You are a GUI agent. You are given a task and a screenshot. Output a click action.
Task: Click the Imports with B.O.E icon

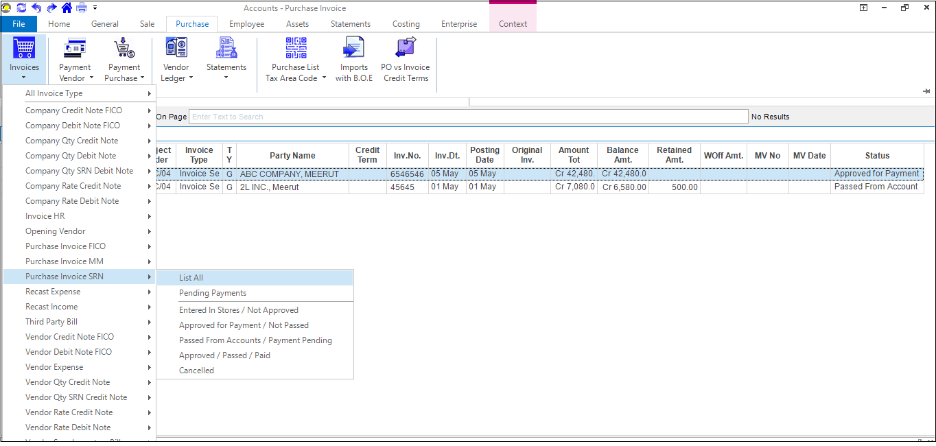pyautogui.click(x=353, y=49)
